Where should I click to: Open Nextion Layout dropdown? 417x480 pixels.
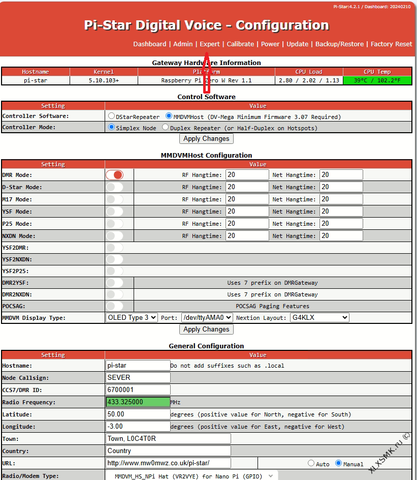pos(319,317)
